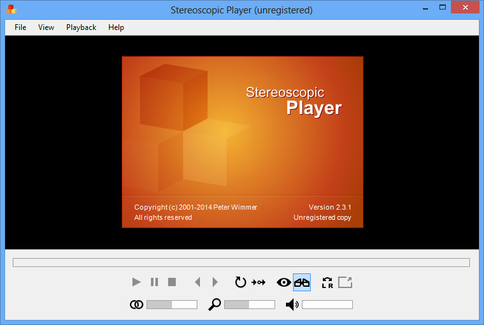The image size is (484, 325).
Task: Pause playback with the pause icon
Action: coord(154,282)
